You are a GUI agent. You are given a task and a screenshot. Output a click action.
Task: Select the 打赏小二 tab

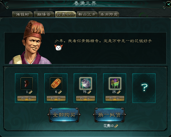pos(65,14)
